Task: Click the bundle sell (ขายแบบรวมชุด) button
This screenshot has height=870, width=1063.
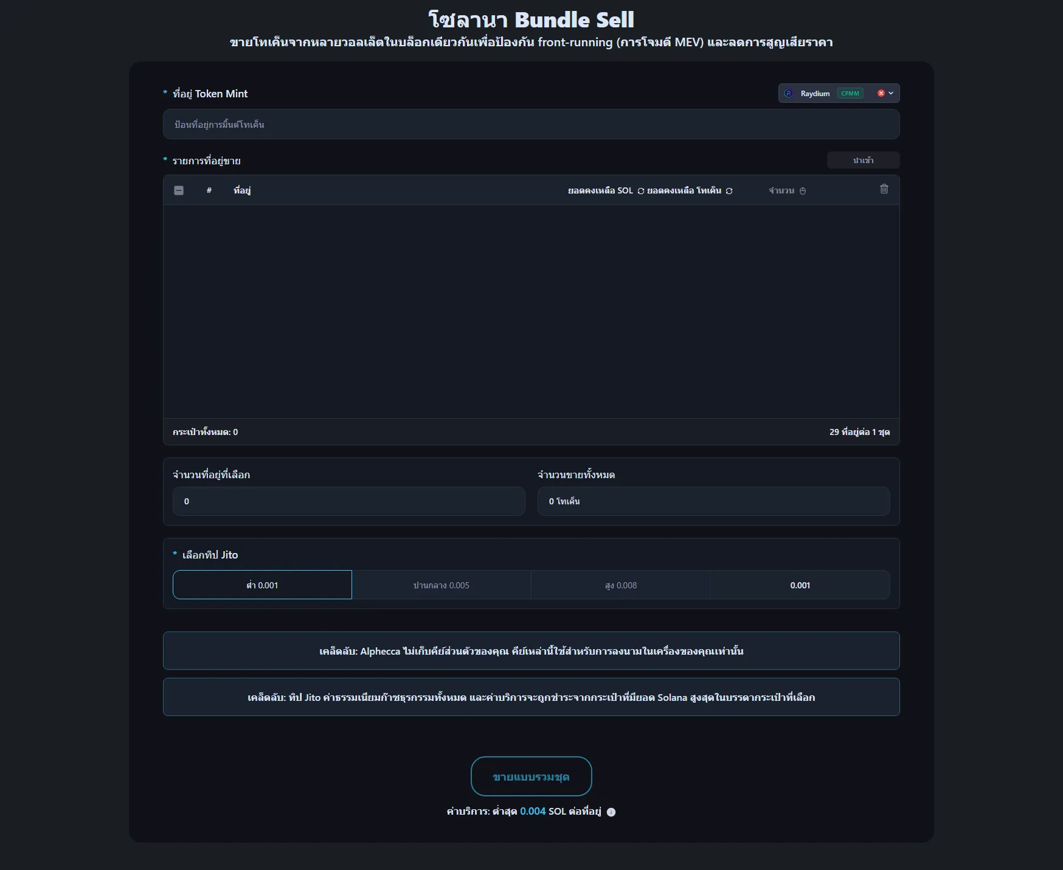Action: point(531,776)
